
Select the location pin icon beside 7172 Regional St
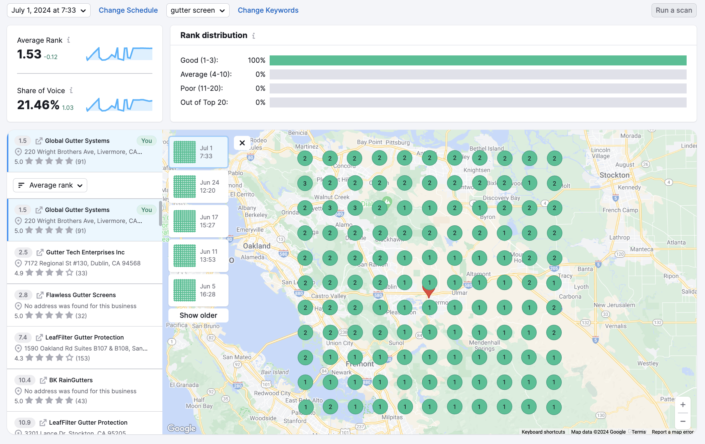pyautogui.click(x=18, y=263)
